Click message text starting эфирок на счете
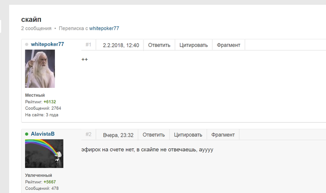Viewport: 326px width, 193px height. click(147, 150)
